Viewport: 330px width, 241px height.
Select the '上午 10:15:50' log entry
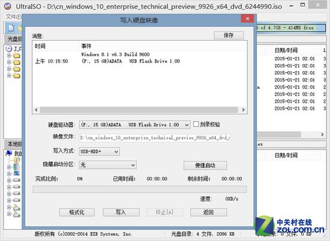(x=52, y=61)
